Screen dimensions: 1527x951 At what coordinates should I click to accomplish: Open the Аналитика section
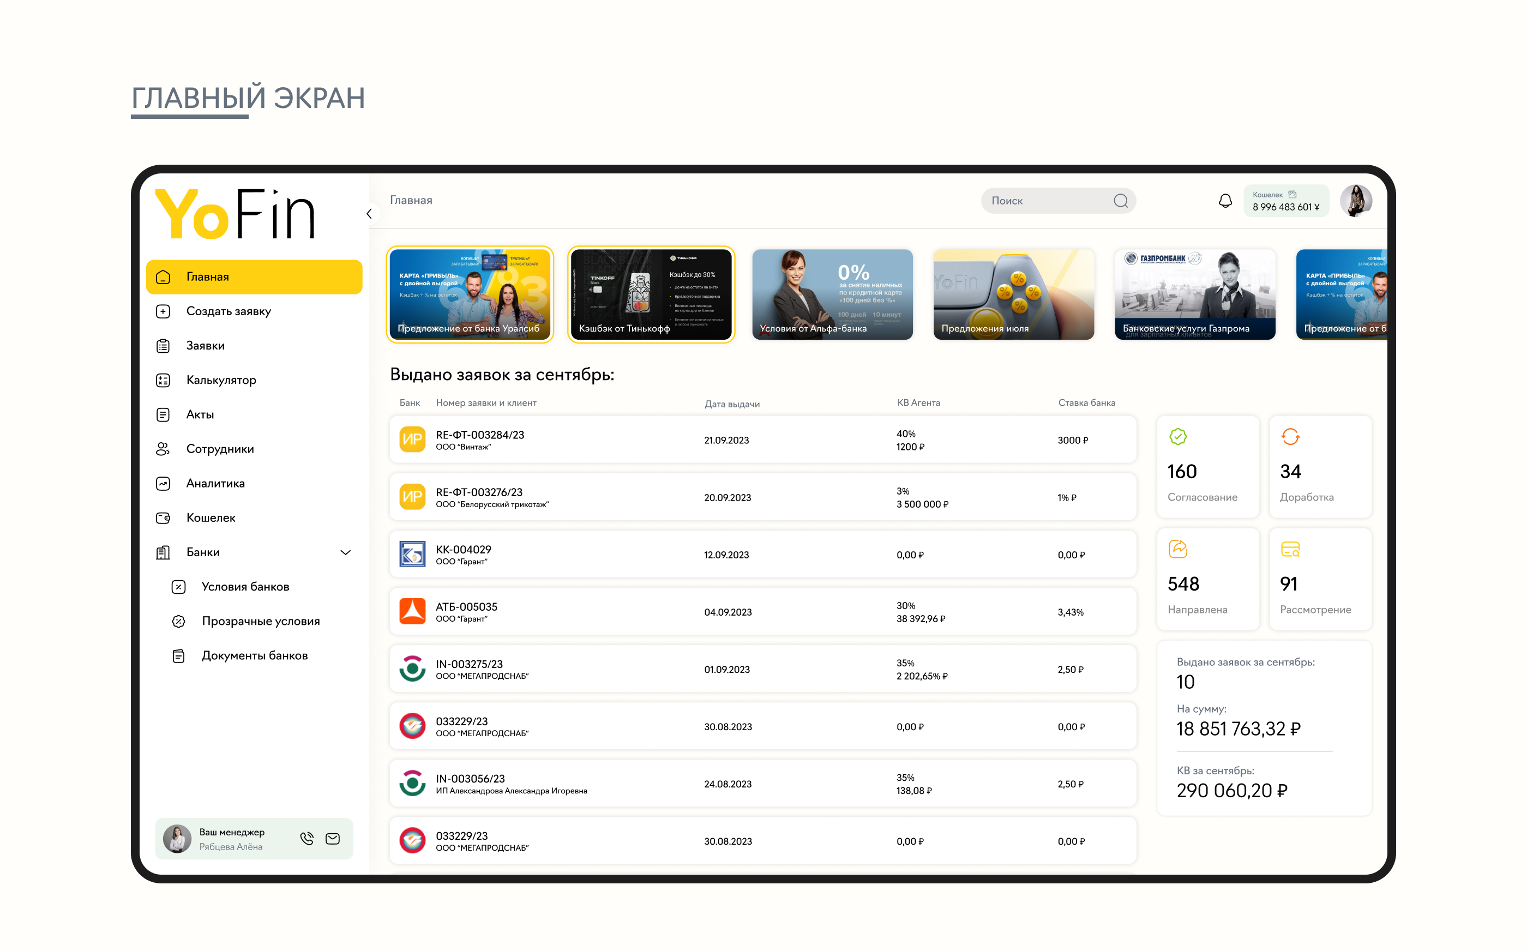click(x=215, y=483)
